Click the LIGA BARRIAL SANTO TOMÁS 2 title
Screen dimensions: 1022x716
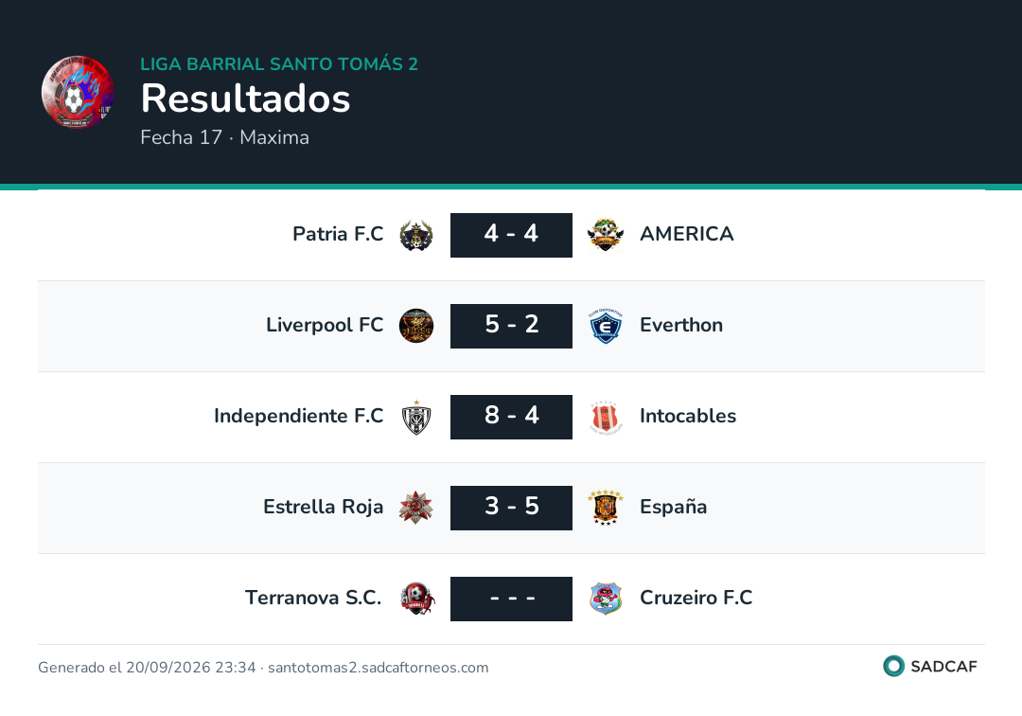point(279,63)
